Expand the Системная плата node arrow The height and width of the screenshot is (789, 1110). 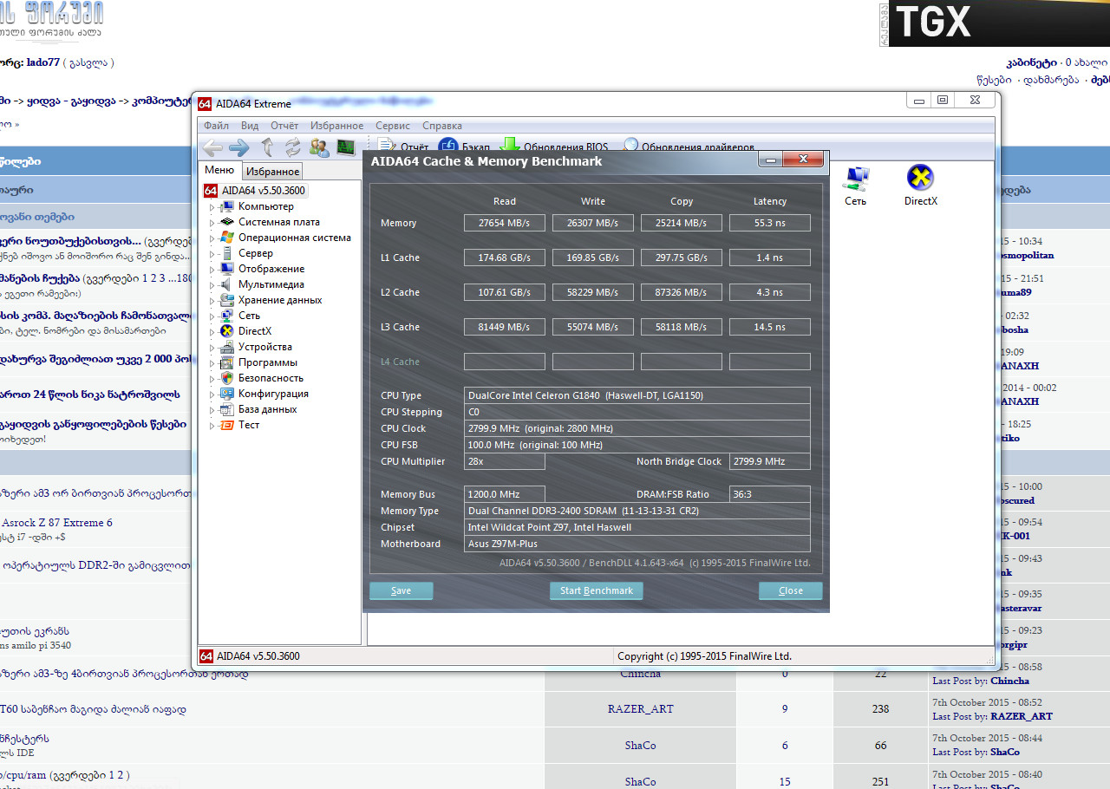pyautogui.click(x=212, y=223)
